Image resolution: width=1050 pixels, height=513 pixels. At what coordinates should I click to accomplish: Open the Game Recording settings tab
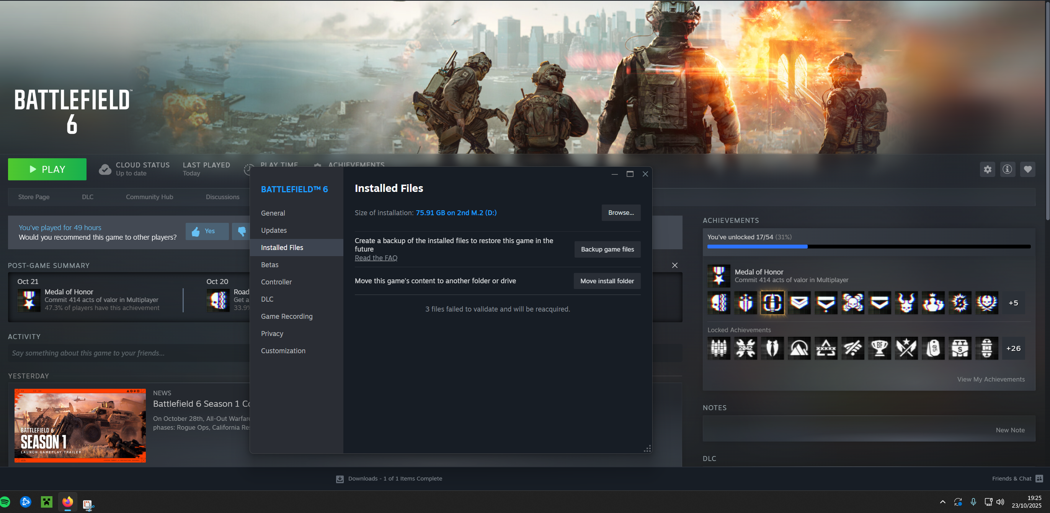click(287, 317)
